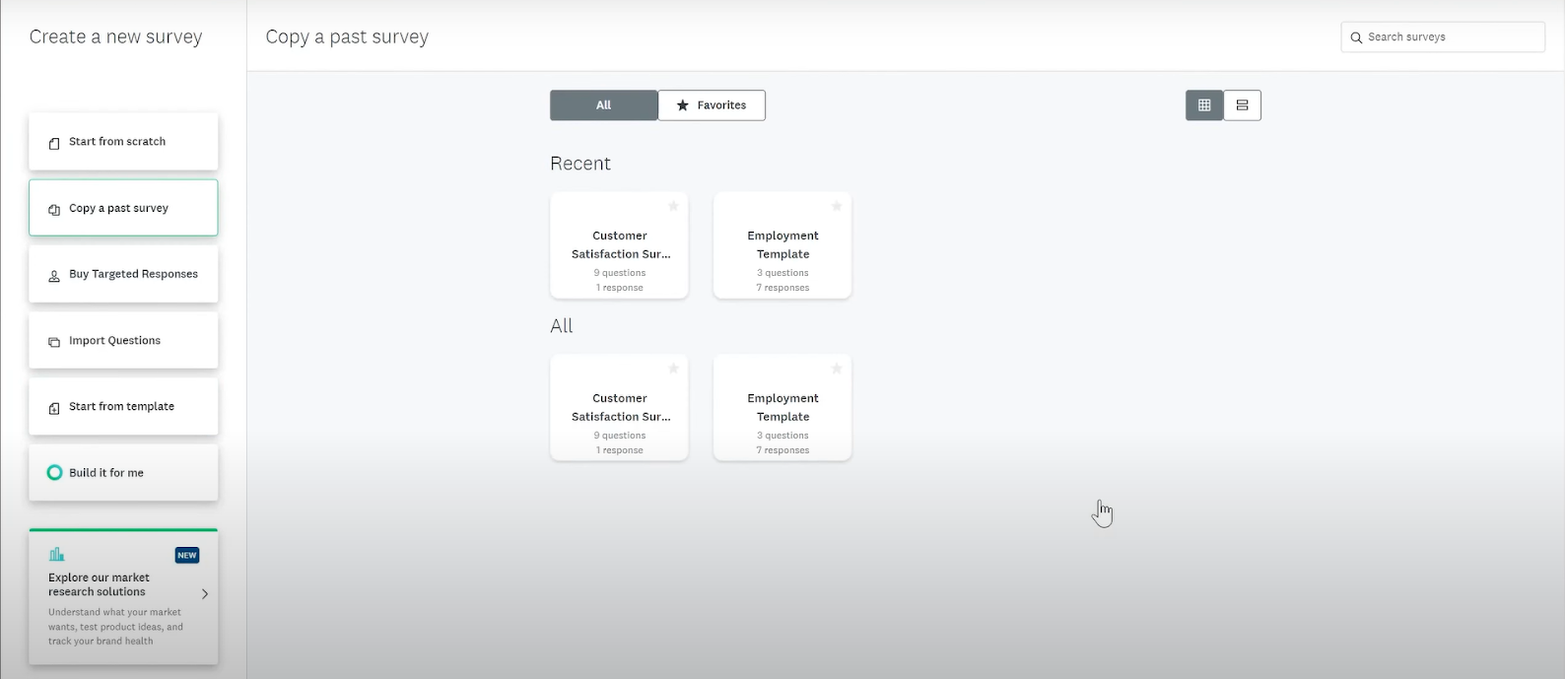Click the green Build it for me circle
Image resolution: width=1565 pixels, height=679 pixels.
coord(55,473)
